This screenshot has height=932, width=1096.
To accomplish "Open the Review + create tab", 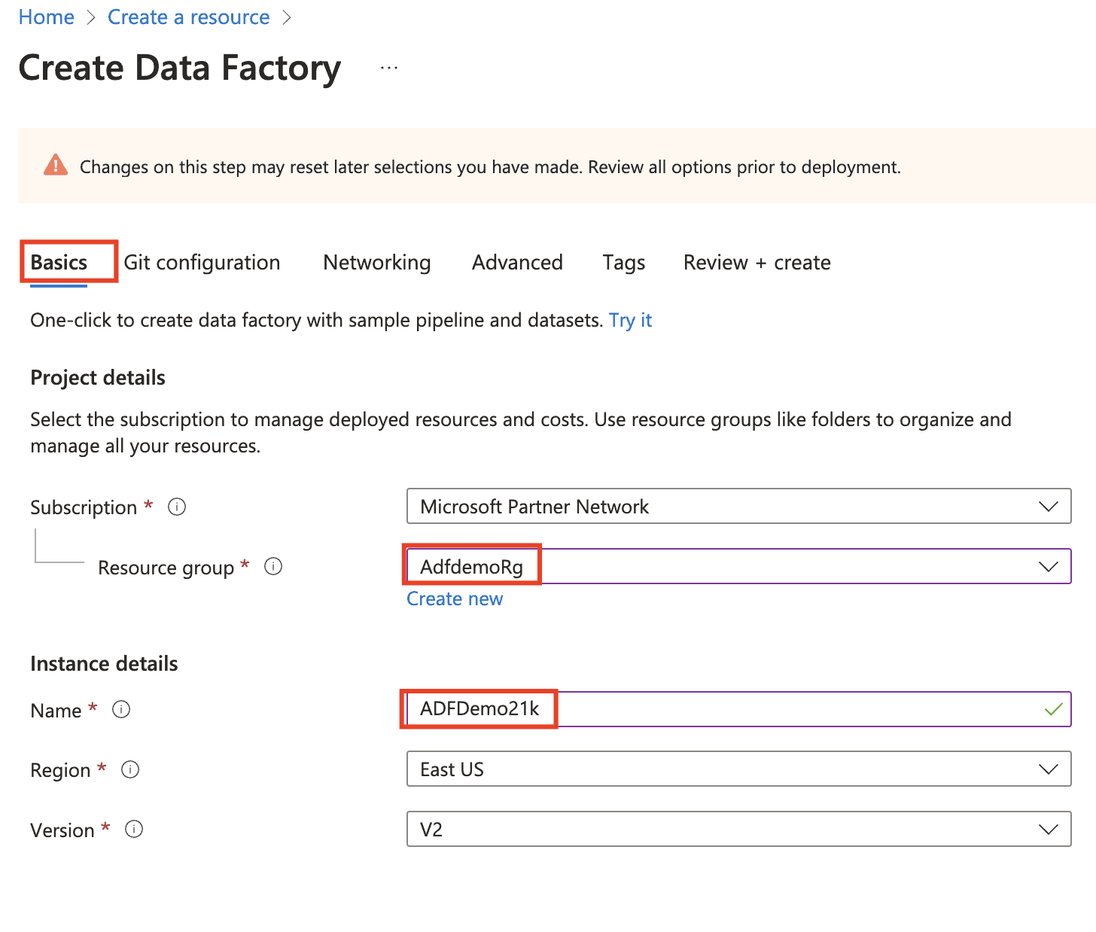I will pos(757,262).
